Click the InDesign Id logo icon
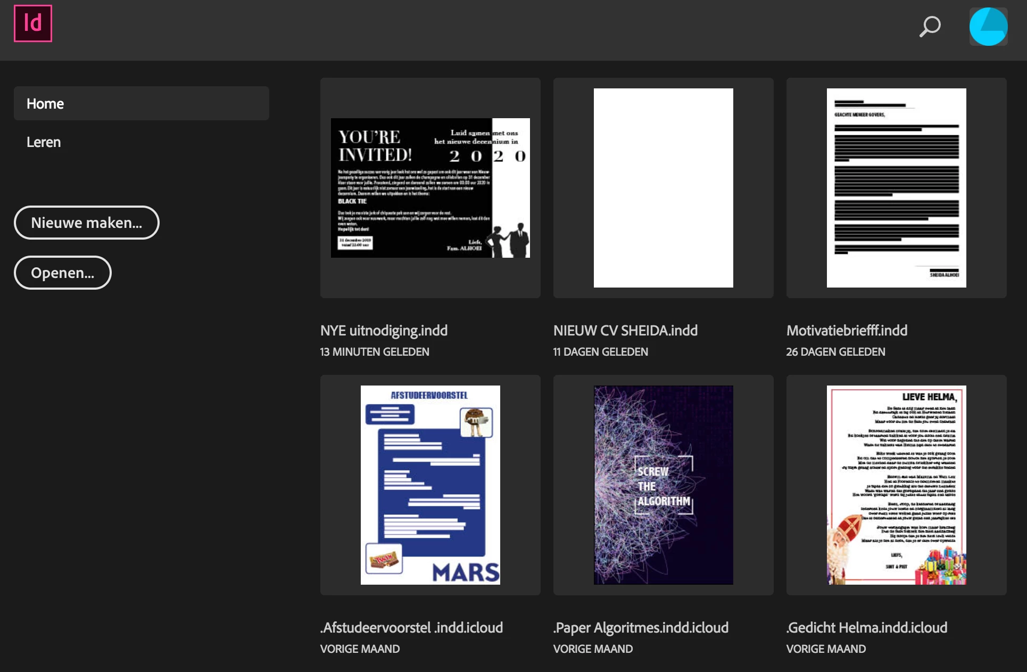The image size is (1027, 672). 33,23
